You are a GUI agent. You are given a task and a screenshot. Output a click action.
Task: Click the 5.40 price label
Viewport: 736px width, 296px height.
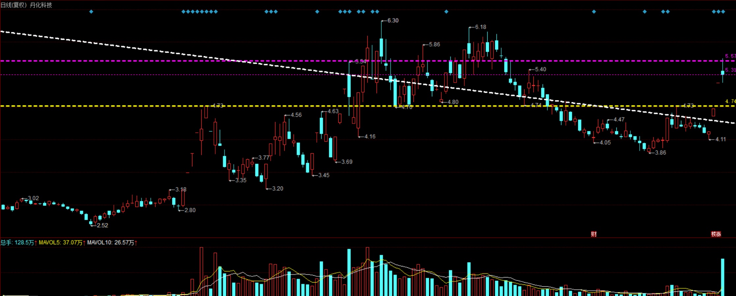tap(540, 69)
